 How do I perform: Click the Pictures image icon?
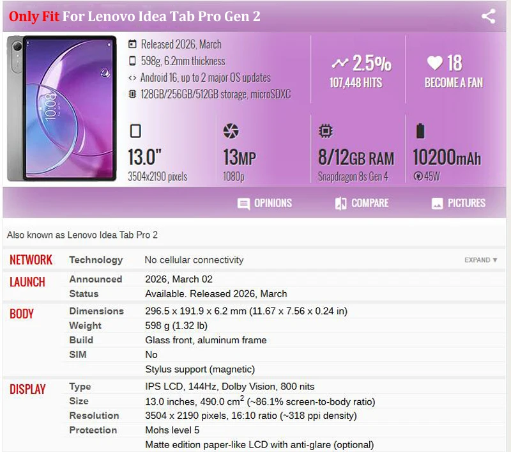(438, 204)
